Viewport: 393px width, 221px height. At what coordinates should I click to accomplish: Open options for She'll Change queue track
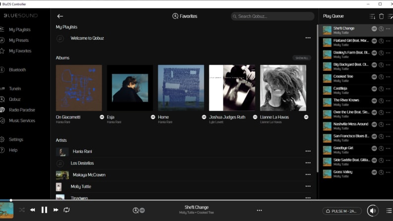pos(388,29)
